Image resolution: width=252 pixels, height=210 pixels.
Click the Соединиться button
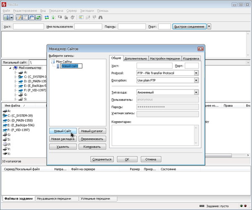pos(102,159)
